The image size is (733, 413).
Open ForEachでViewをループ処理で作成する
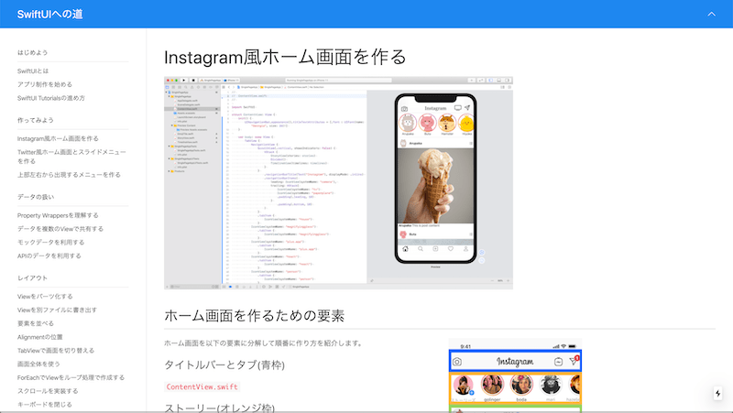[71, 378]
